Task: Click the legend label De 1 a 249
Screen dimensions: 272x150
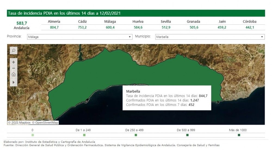Action: (83, 130)
